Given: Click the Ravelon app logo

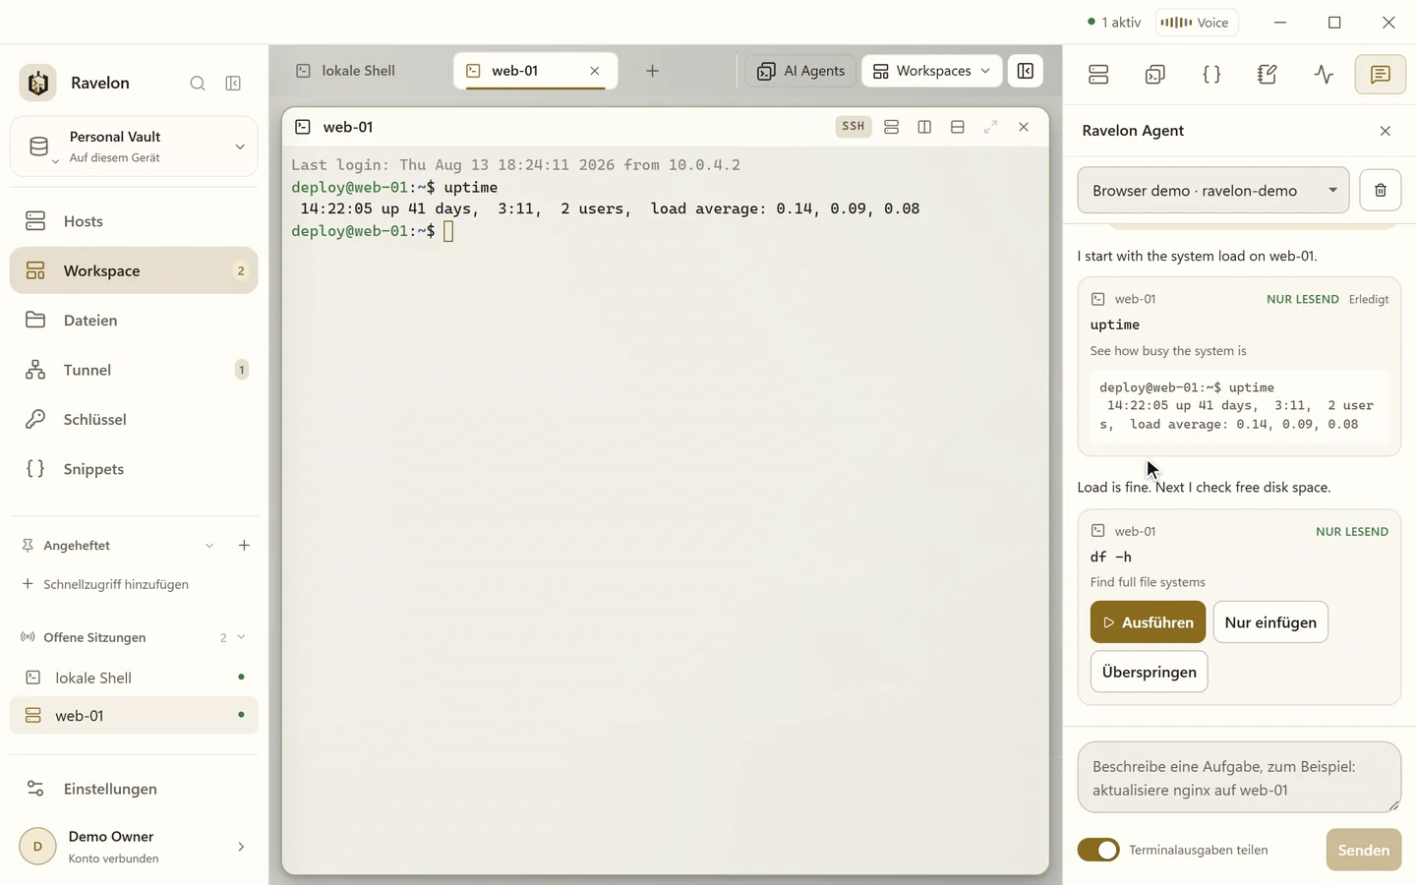Looking at the screenshot, I should point(37,84).
